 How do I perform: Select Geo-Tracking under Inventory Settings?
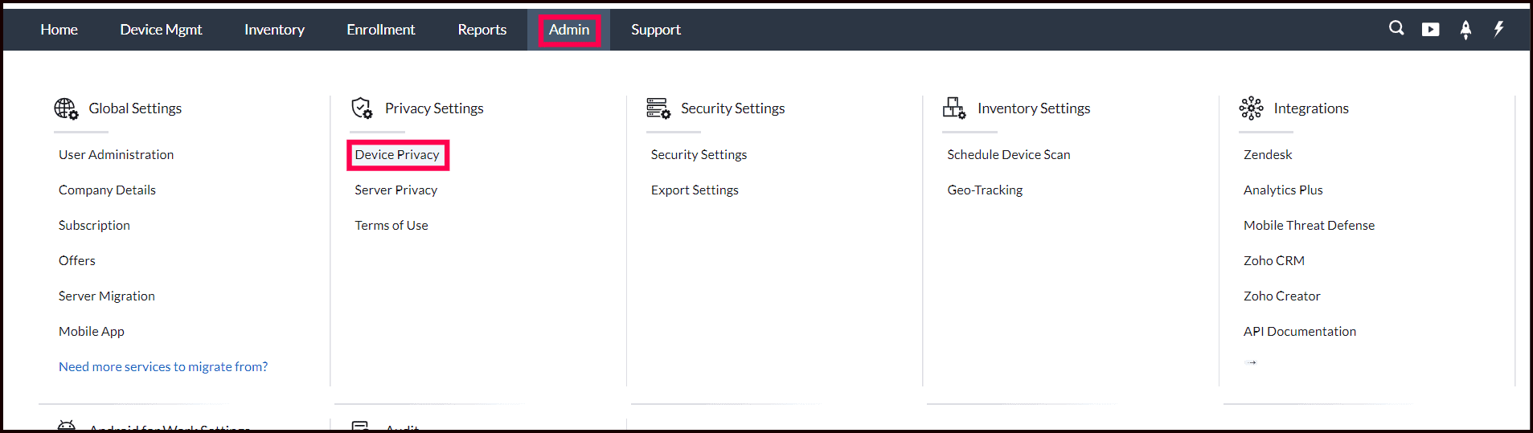point(985,190)
